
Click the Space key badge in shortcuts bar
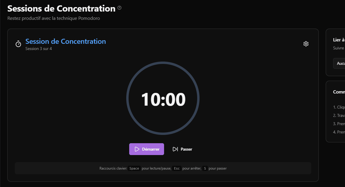(134, 168)
